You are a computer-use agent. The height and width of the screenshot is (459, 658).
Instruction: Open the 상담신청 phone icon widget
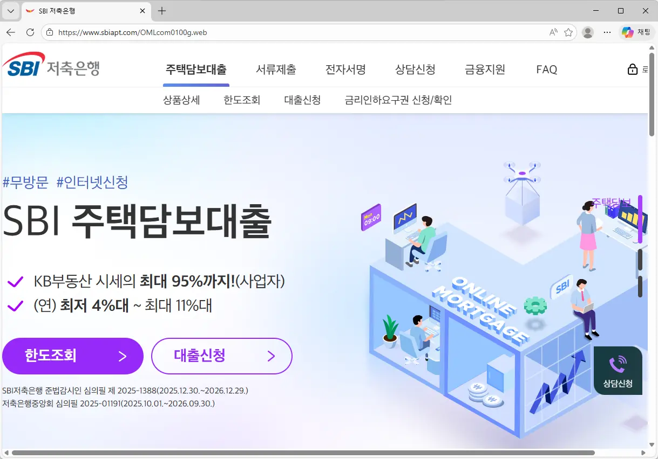point(618,371)
